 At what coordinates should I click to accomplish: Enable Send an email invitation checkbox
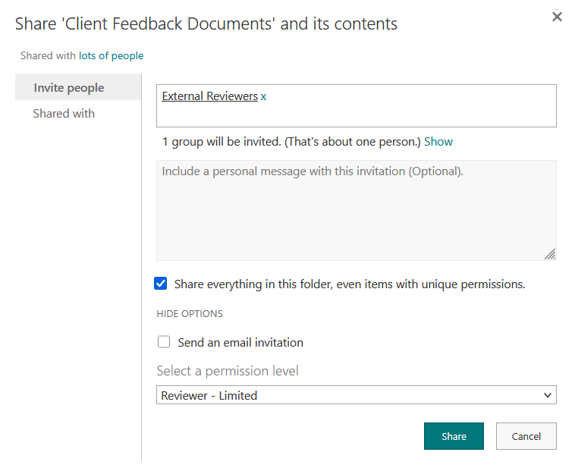click(x=164, y=342)
